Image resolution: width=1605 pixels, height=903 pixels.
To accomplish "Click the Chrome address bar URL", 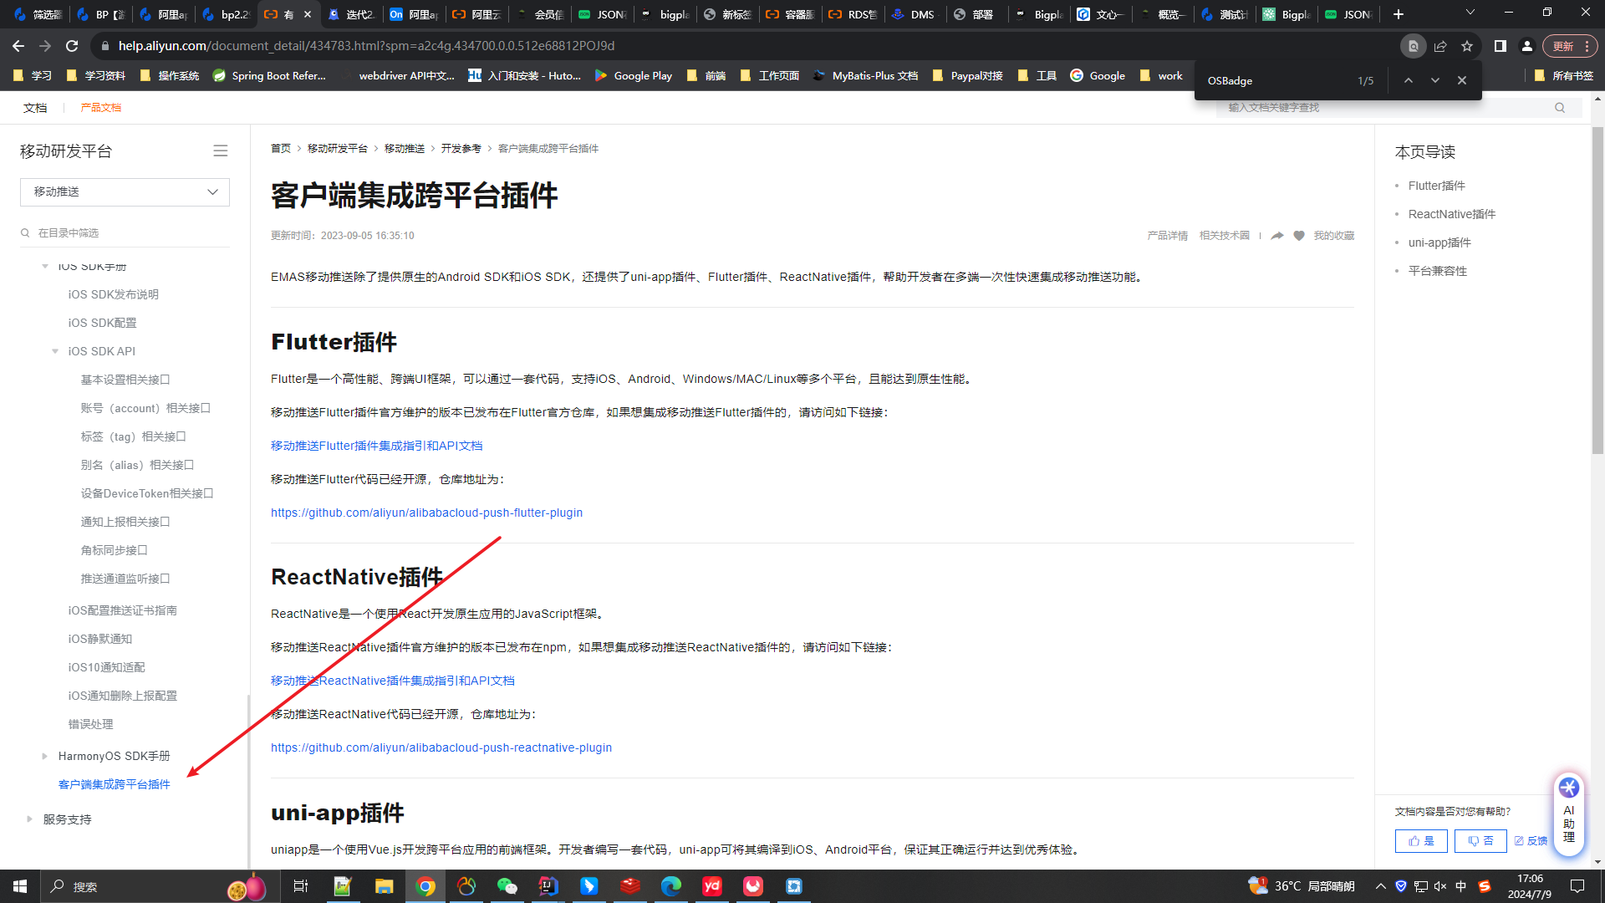I will [x=366, y=46].
